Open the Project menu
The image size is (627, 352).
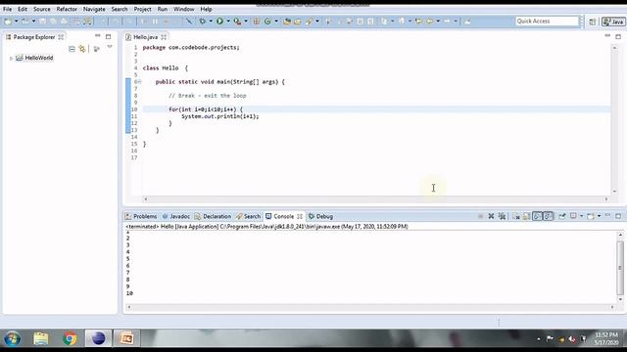pyautogui.click(x=142, y=9)
